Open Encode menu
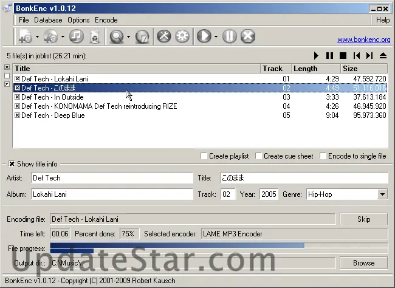Image resolution: width=395 pixels, height=288 pixels. (x=106, y=20)
